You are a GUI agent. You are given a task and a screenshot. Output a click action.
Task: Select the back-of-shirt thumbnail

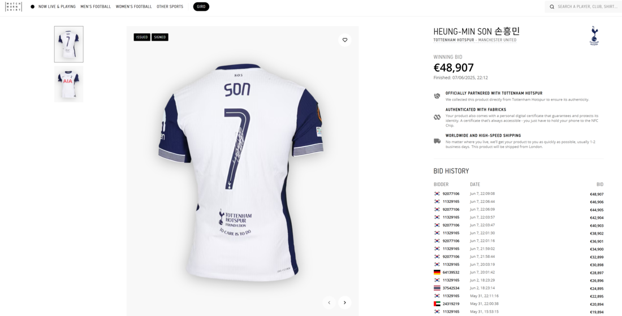(68, 45)
